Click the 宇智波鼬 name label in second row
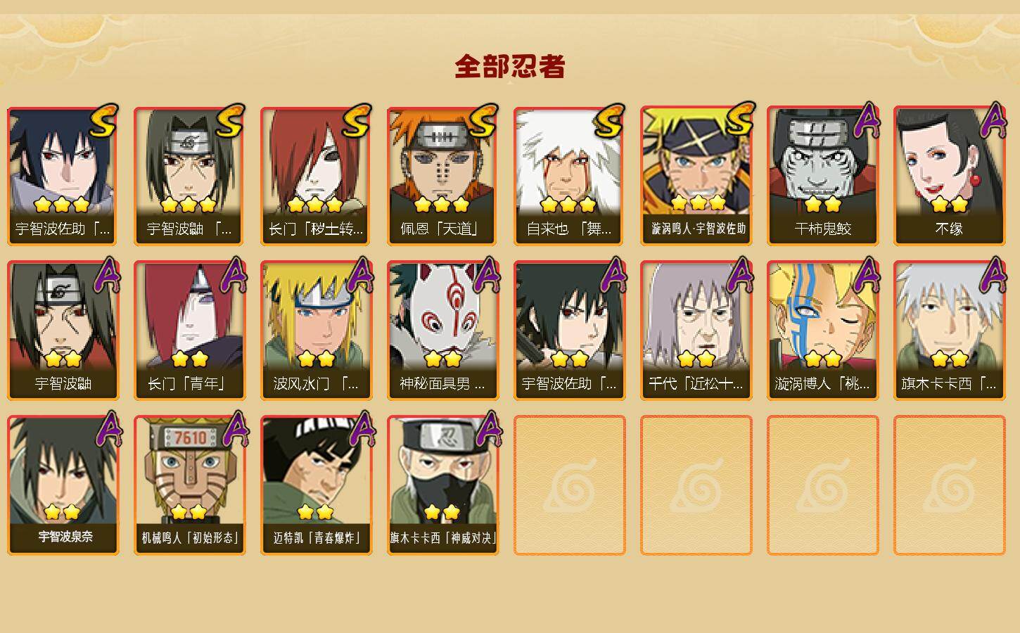The width and height of the screenshot is (1020, 633). coord(63,383)
